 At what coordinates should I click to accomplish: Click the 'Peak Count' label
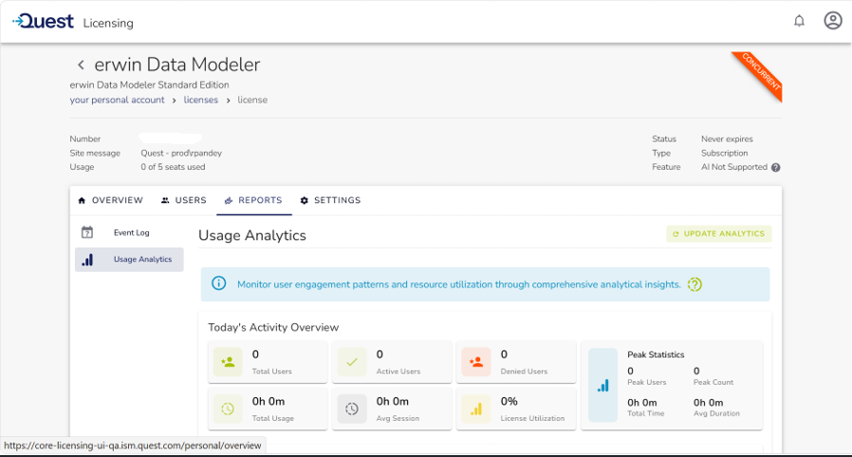[x=713, y=382]
